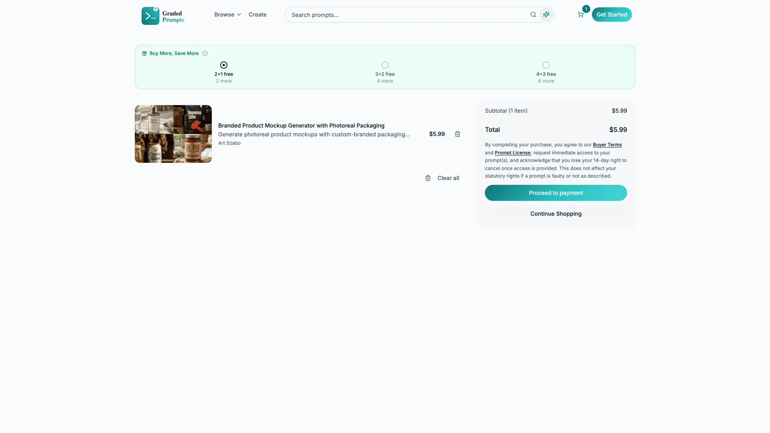Screen dimensions: 770x433
Task: Click the '6 more' label
Action: point(546,81)
